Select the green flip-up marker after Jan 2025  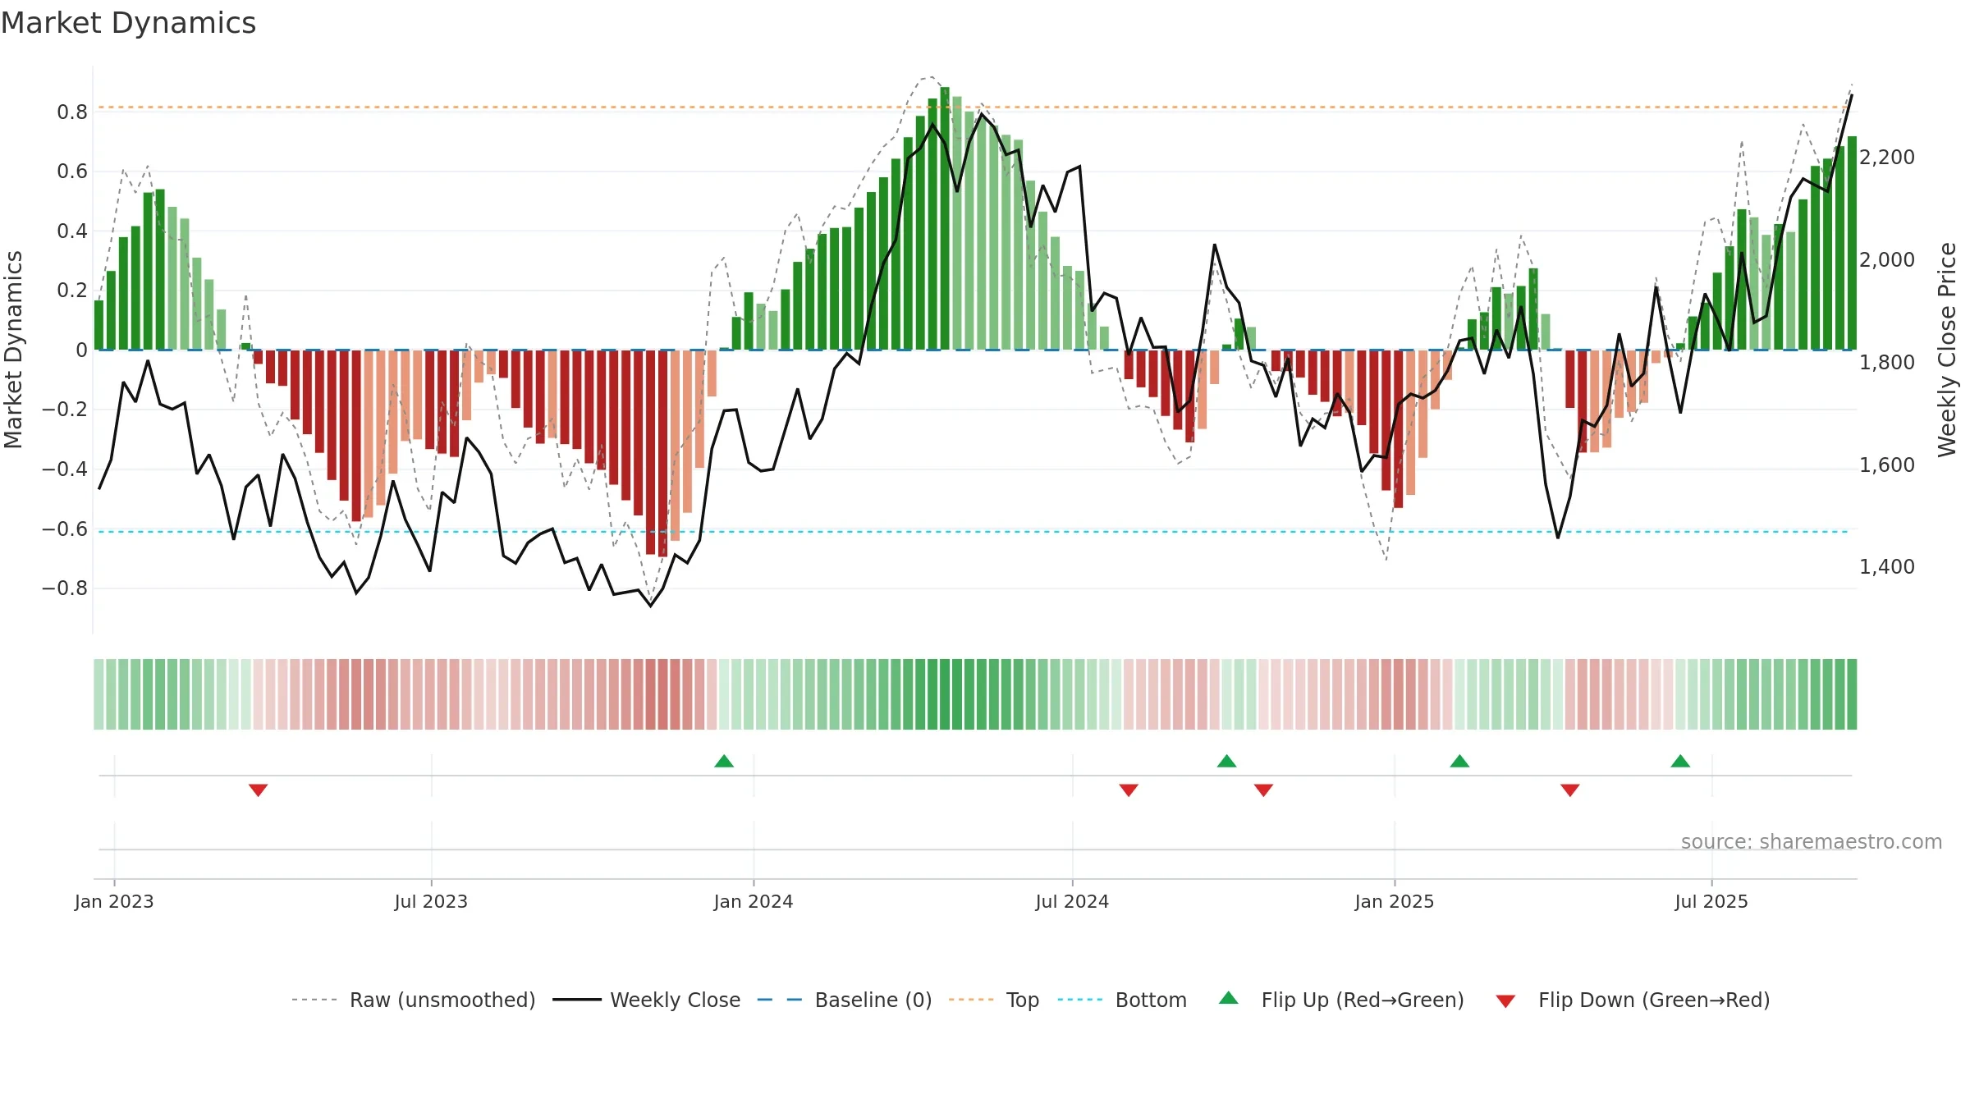coord(1459,762)
